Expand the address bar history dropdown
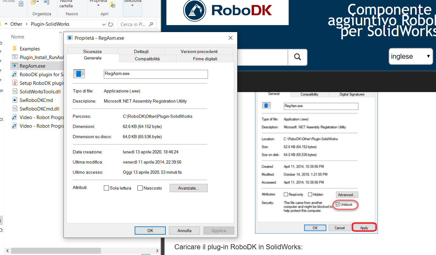This screenshot has height=255, width=436. [x=104, y=24]
